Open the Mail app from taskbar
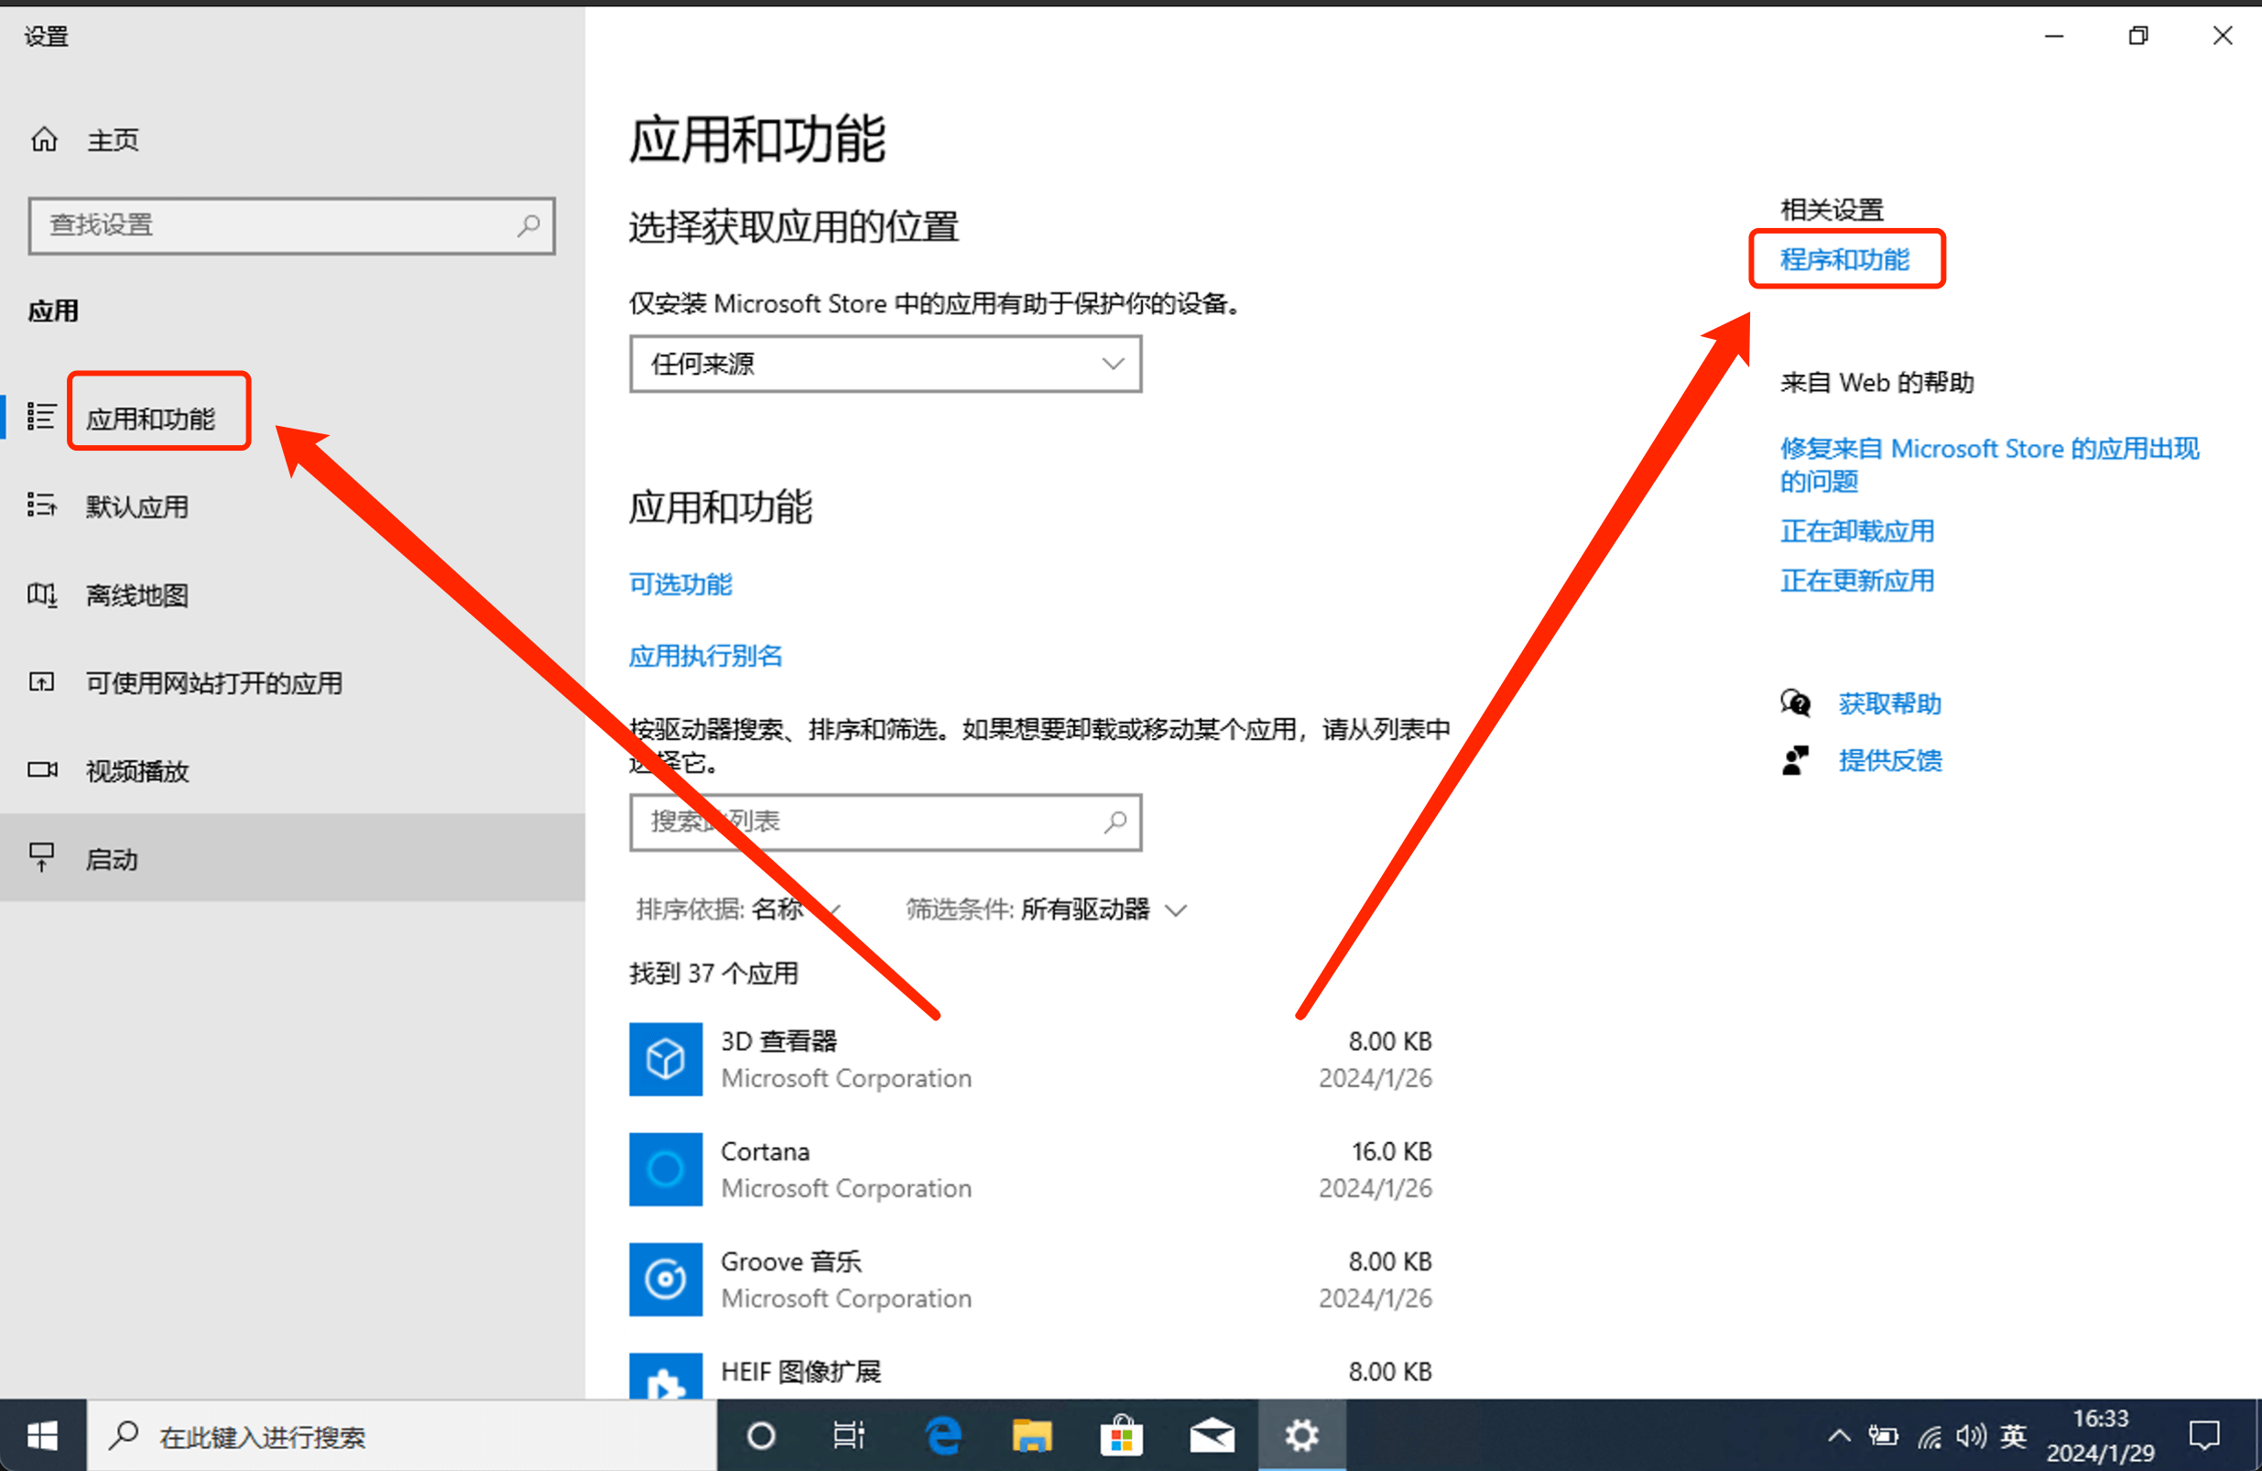2262x1471 pixels. pos(1212,1436)
